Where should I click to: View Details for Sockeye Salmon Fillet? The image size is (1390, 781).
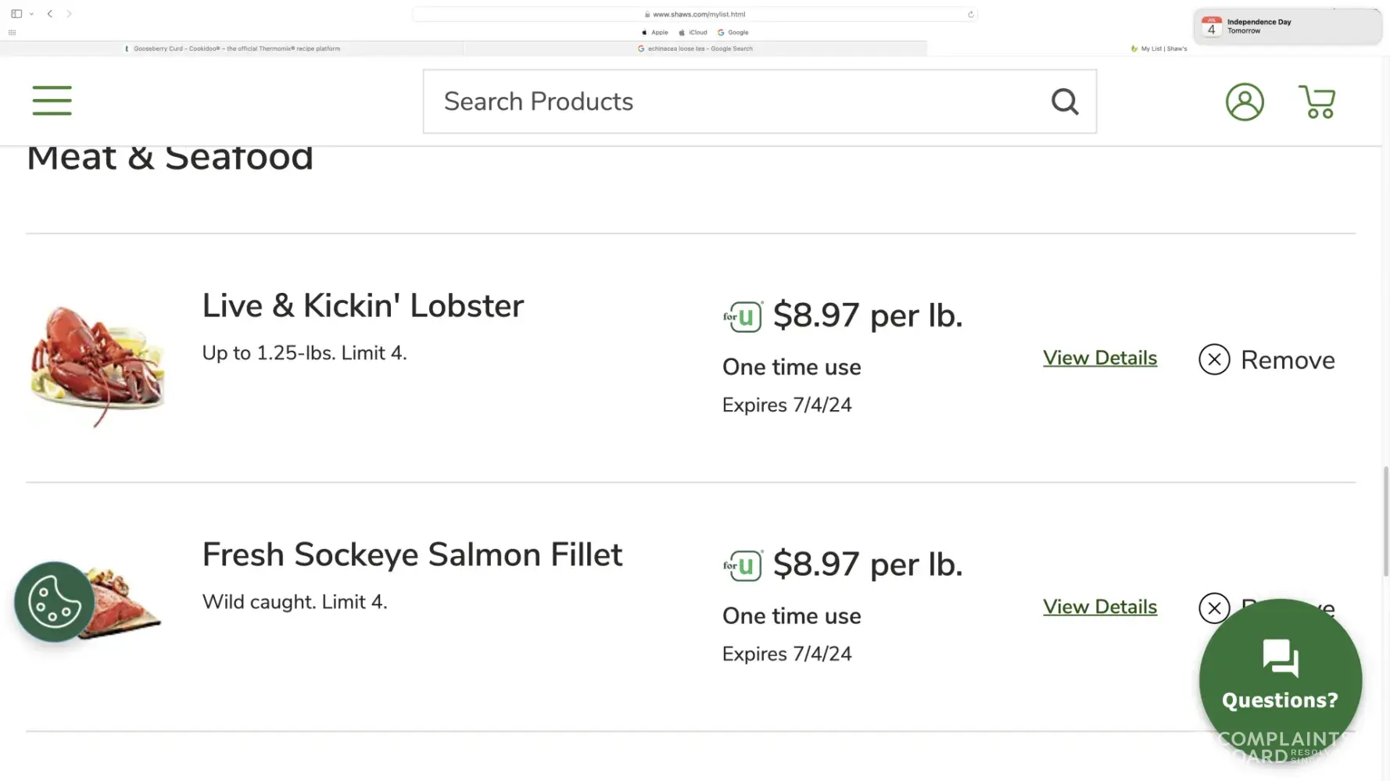coord(1099,607)
